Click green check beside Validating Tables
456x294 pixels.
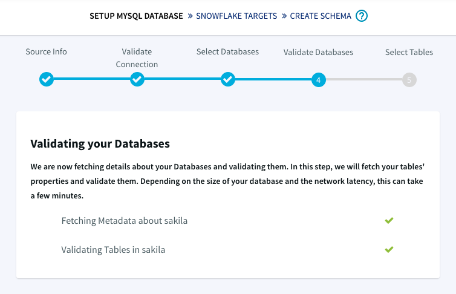coord(389,249)
